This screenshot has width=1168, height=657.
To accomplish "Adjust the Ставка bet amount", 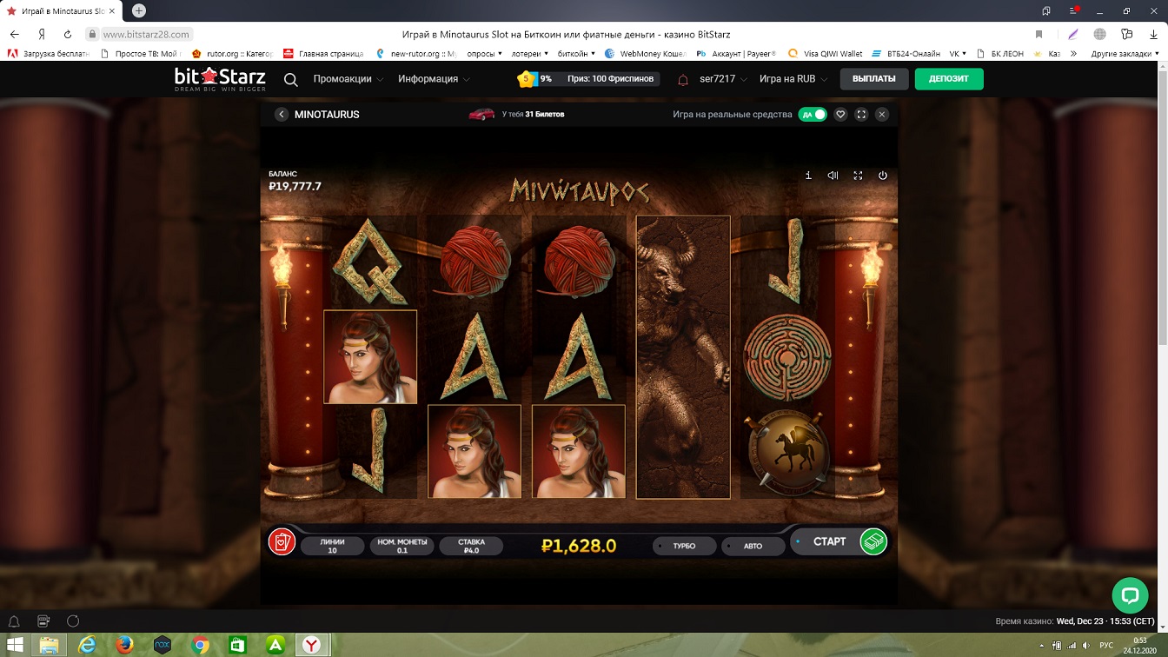I will (472, 546).
